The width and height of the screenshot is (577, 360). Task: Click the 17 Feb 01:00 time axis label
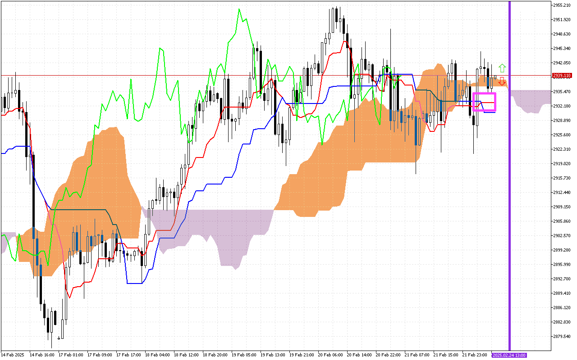[x=72, y=355]
